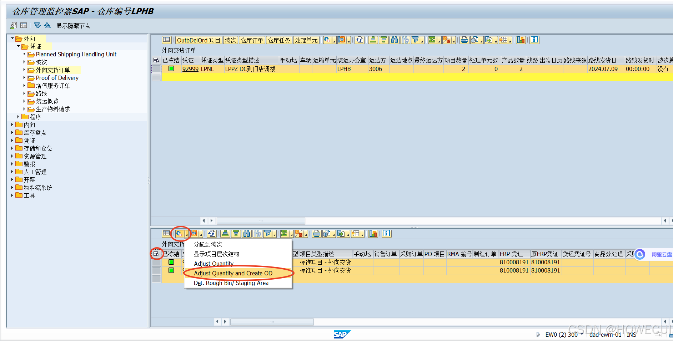Click the blue information icon in upper toolbar
Viewport: 673px width, 341px height.
point(534,40)
